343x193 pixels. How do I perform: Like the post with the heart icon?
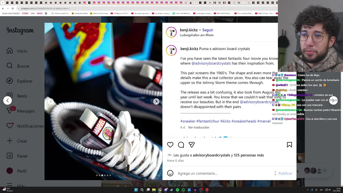170,145
